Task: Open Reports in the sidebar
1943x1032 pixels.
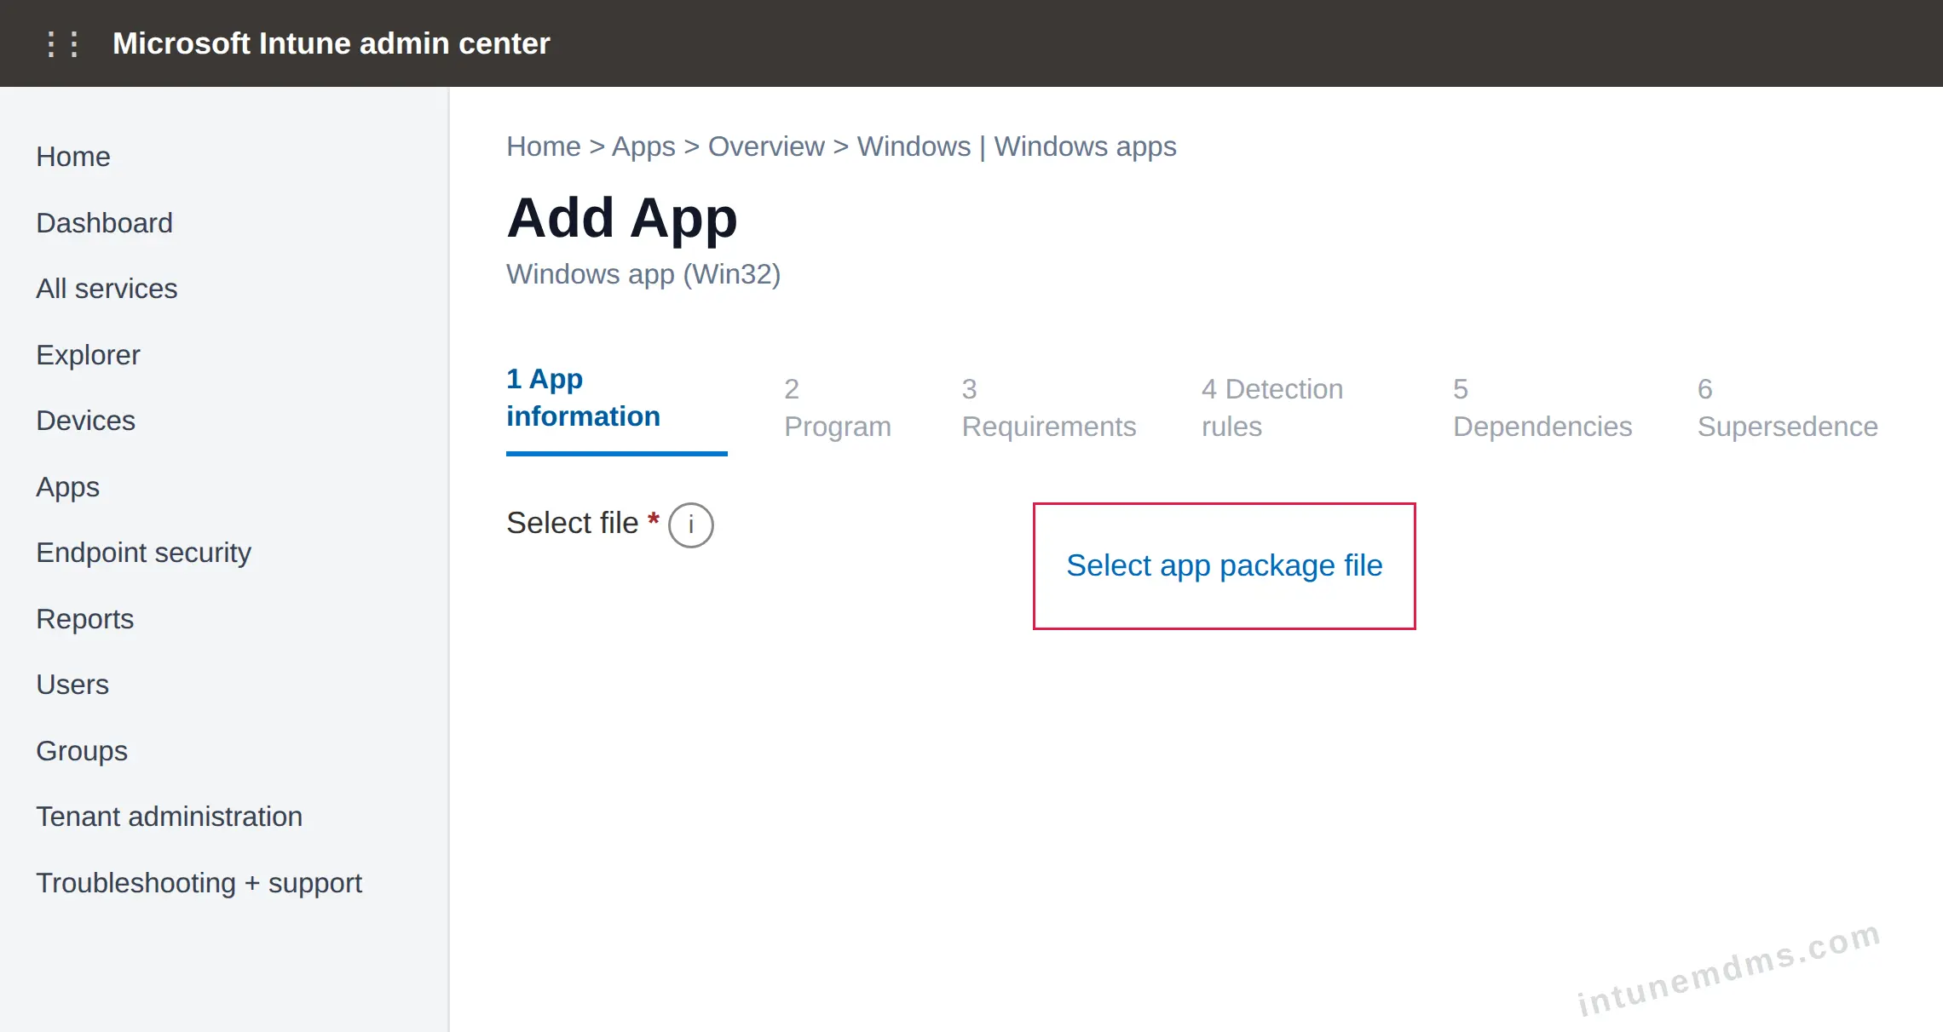Action: click(x=84, y=619)
